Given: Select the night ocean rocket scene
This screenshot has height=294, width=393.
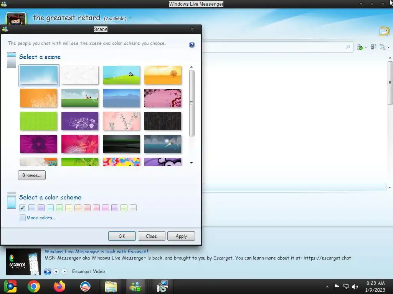Looking at the screenshot, I should (x=163, y=144).
